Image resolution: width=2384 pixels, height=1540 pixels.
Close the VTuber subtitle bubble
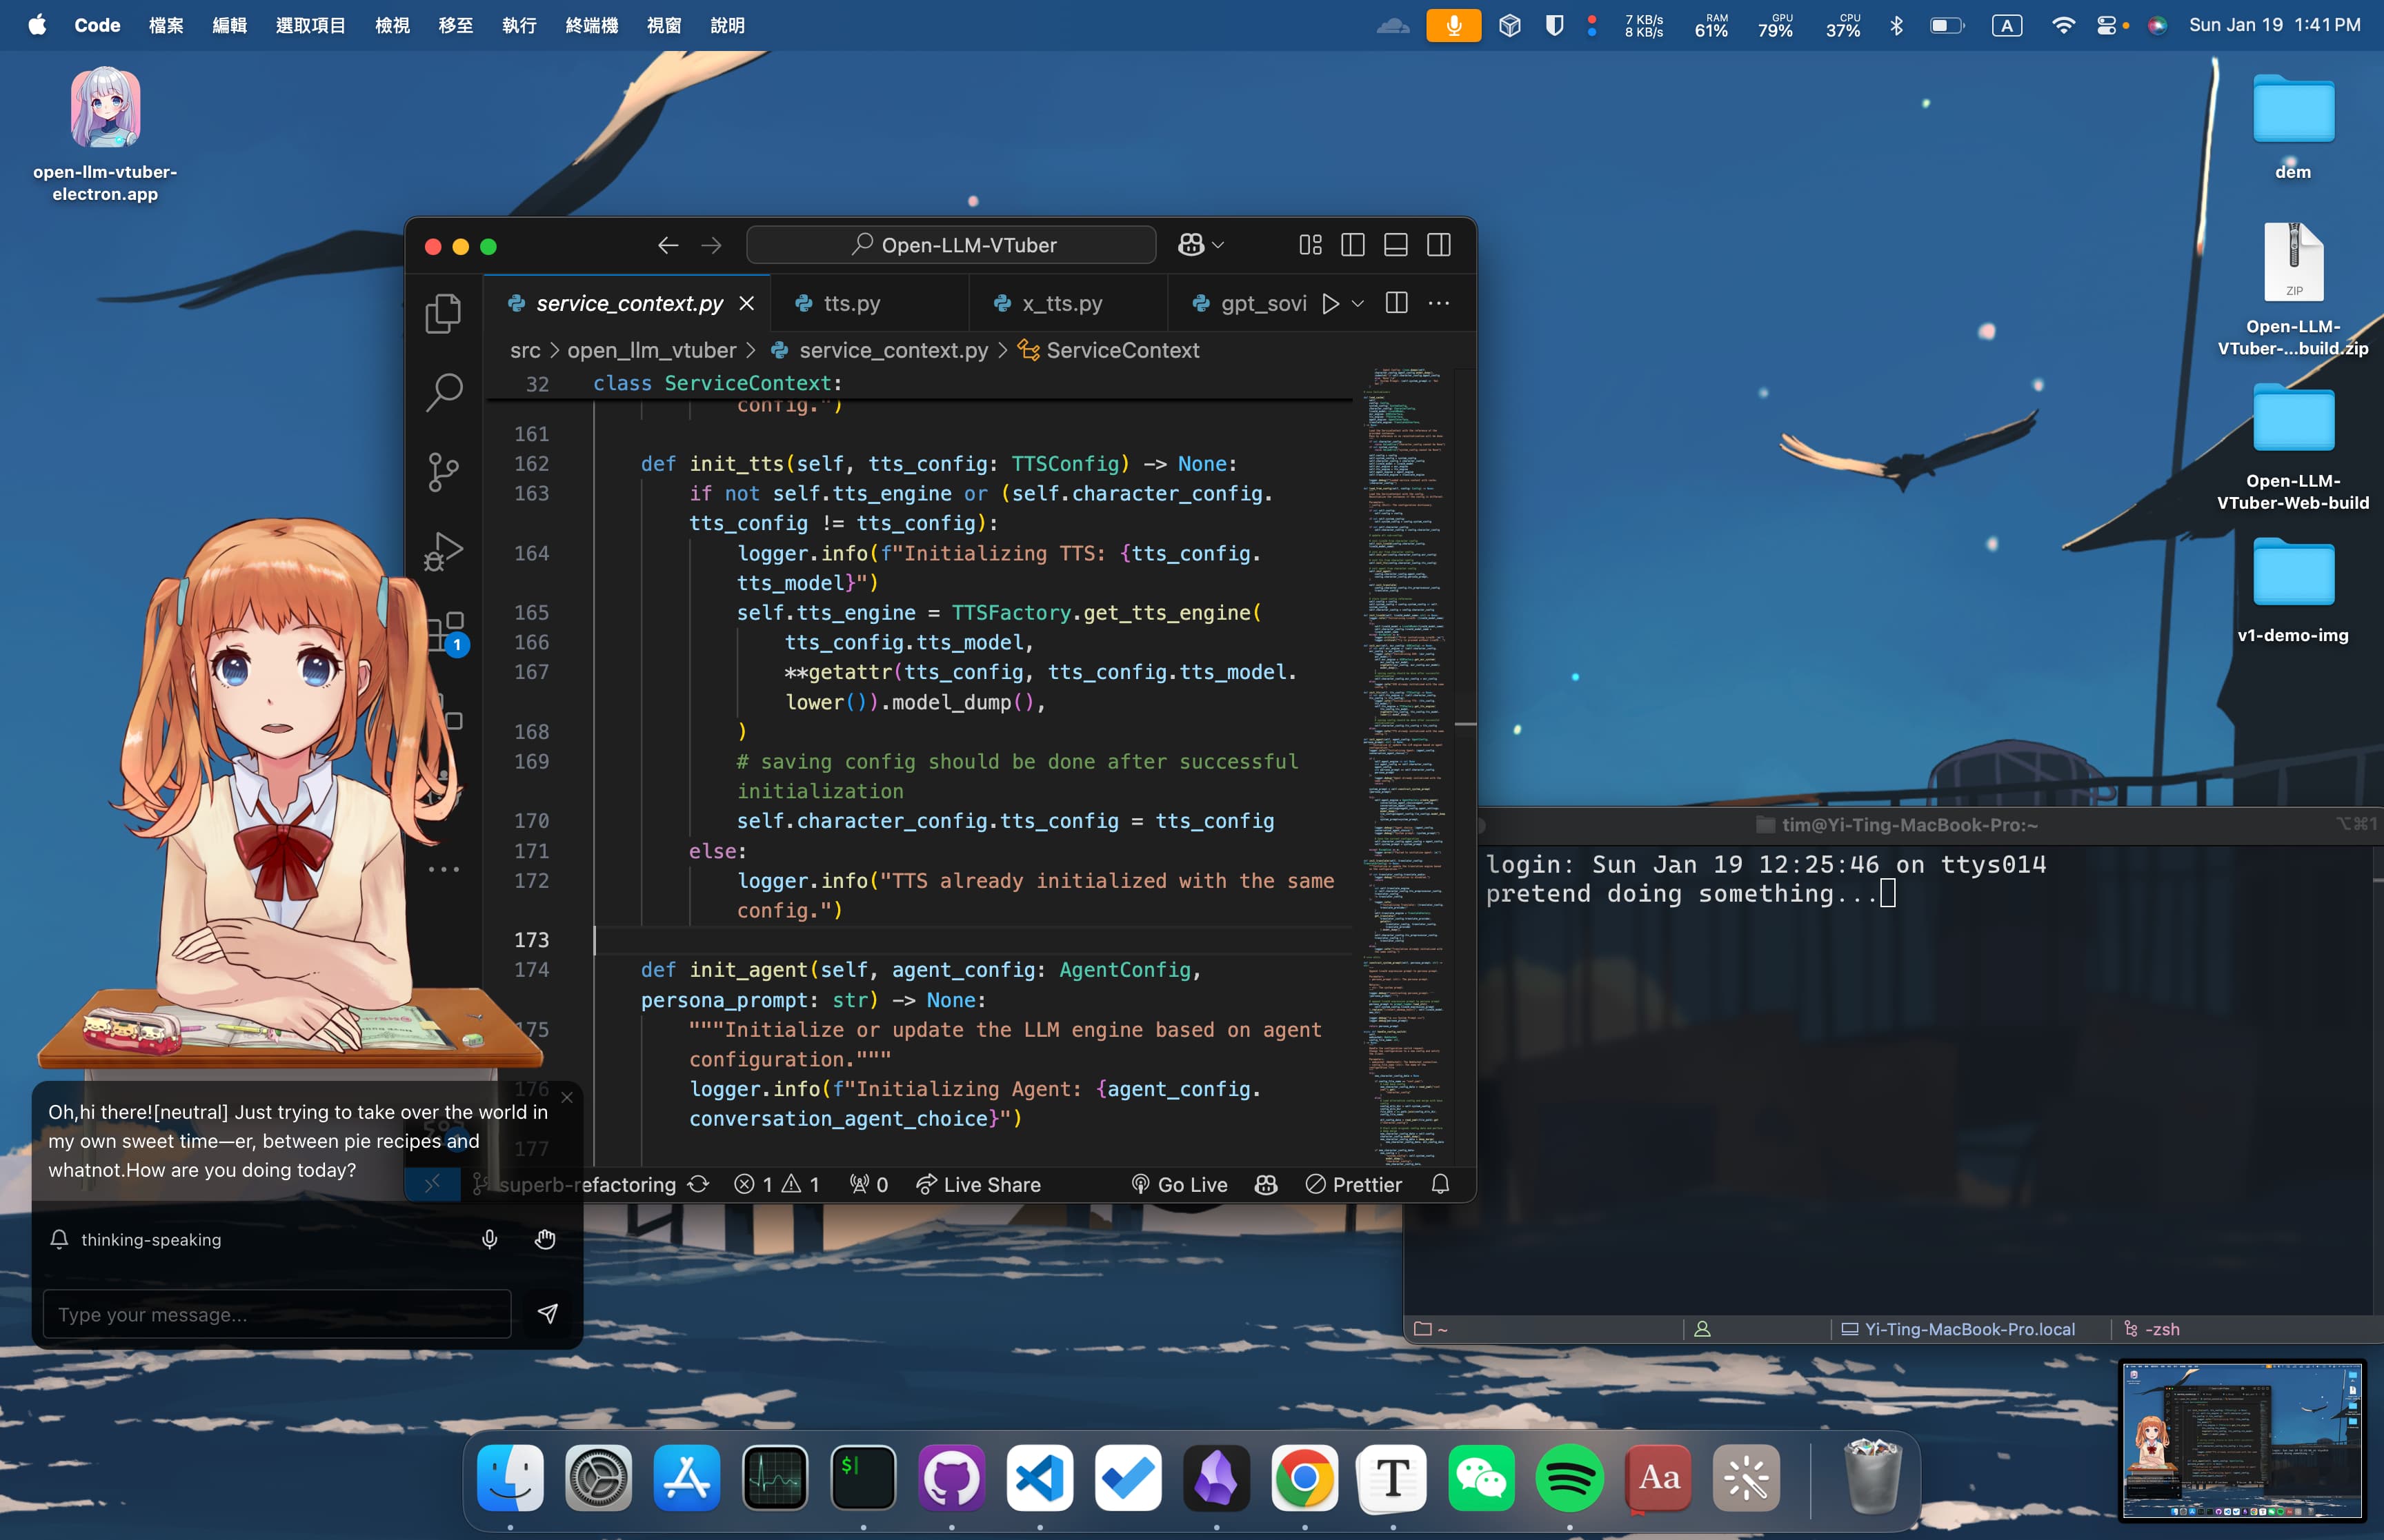click(x=567, y=1098)
